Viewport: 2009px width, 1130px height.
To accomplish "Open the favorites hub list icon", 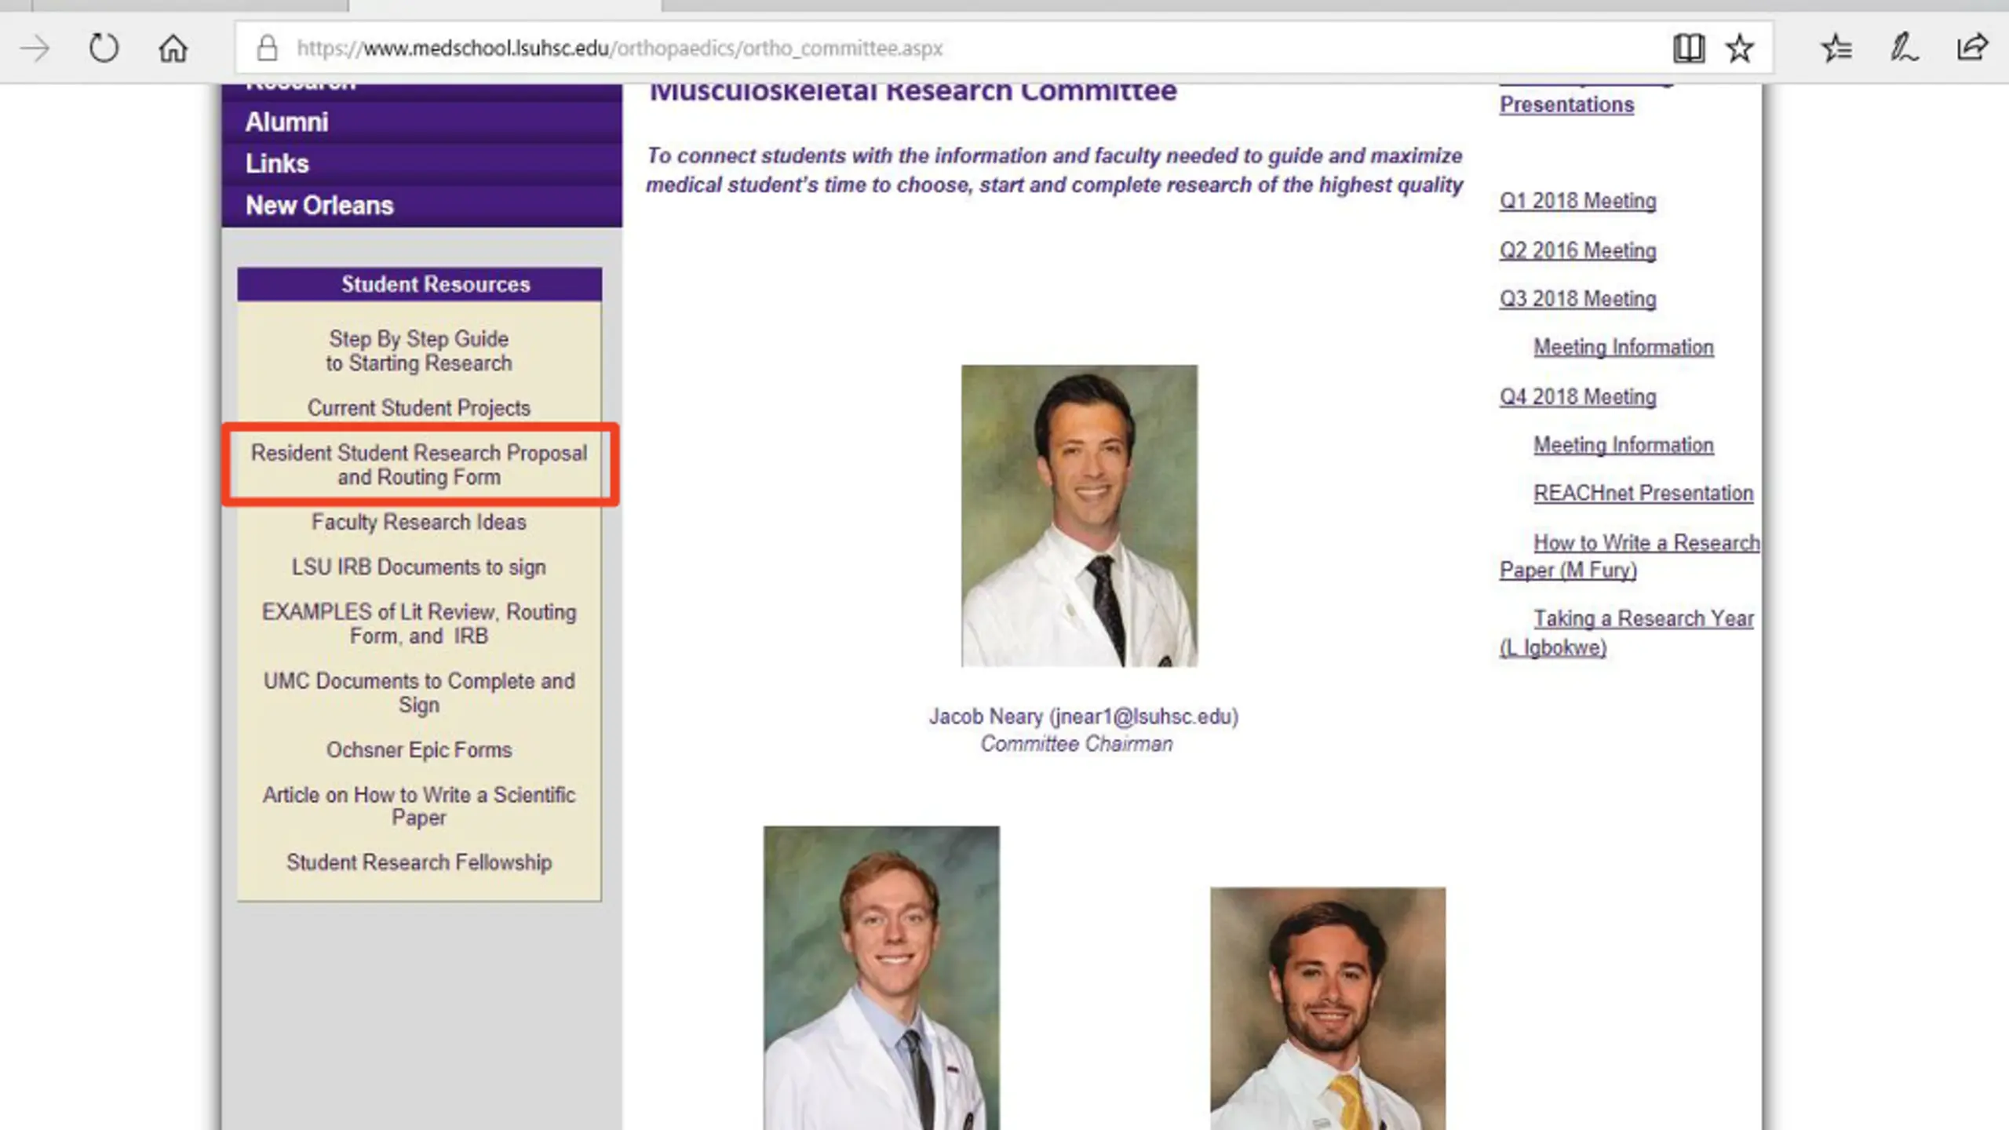I will click(x=1836, y=49).
